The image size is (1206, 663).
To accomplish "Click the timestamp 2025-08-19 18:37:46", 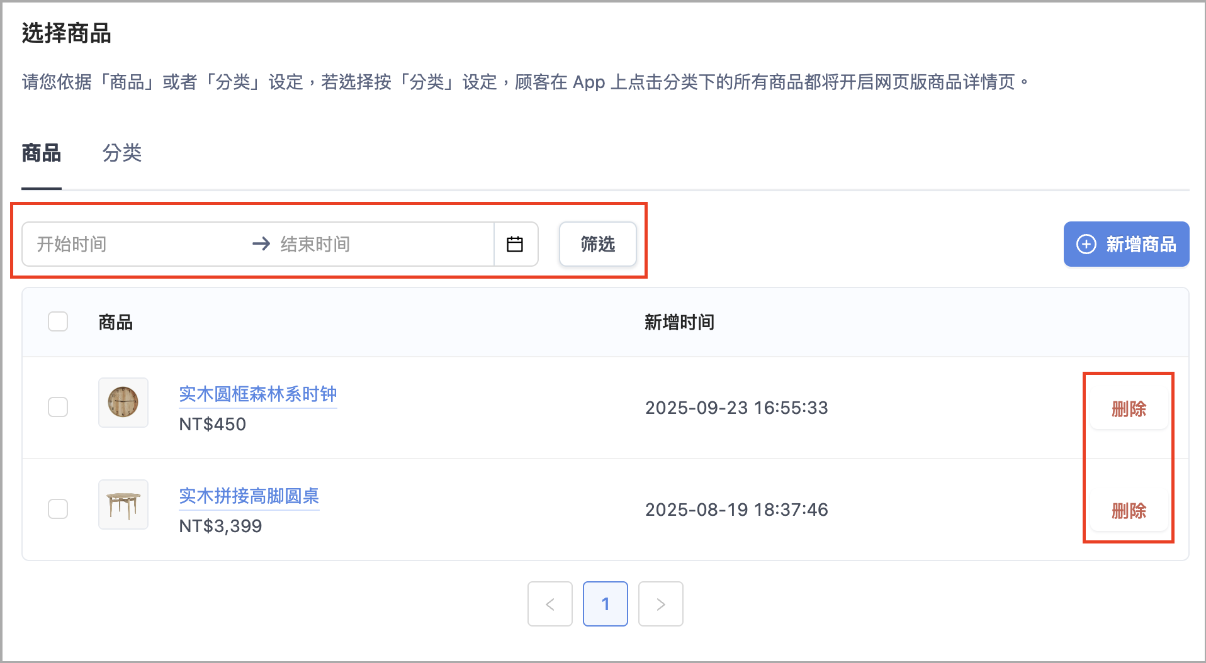I will tap(736, 510).
